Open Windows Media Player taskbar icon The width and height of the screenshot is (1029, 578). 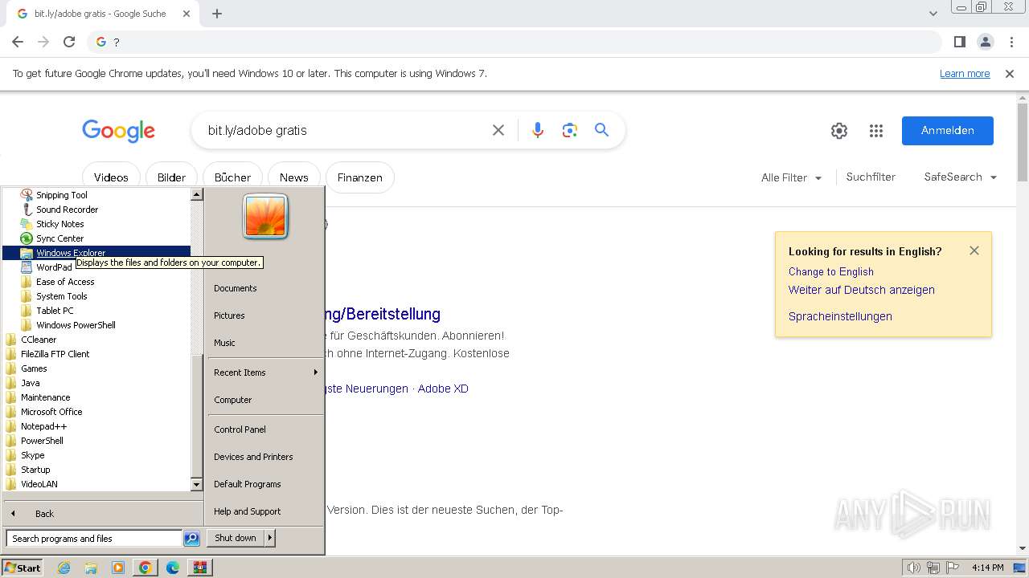point(118,568)
